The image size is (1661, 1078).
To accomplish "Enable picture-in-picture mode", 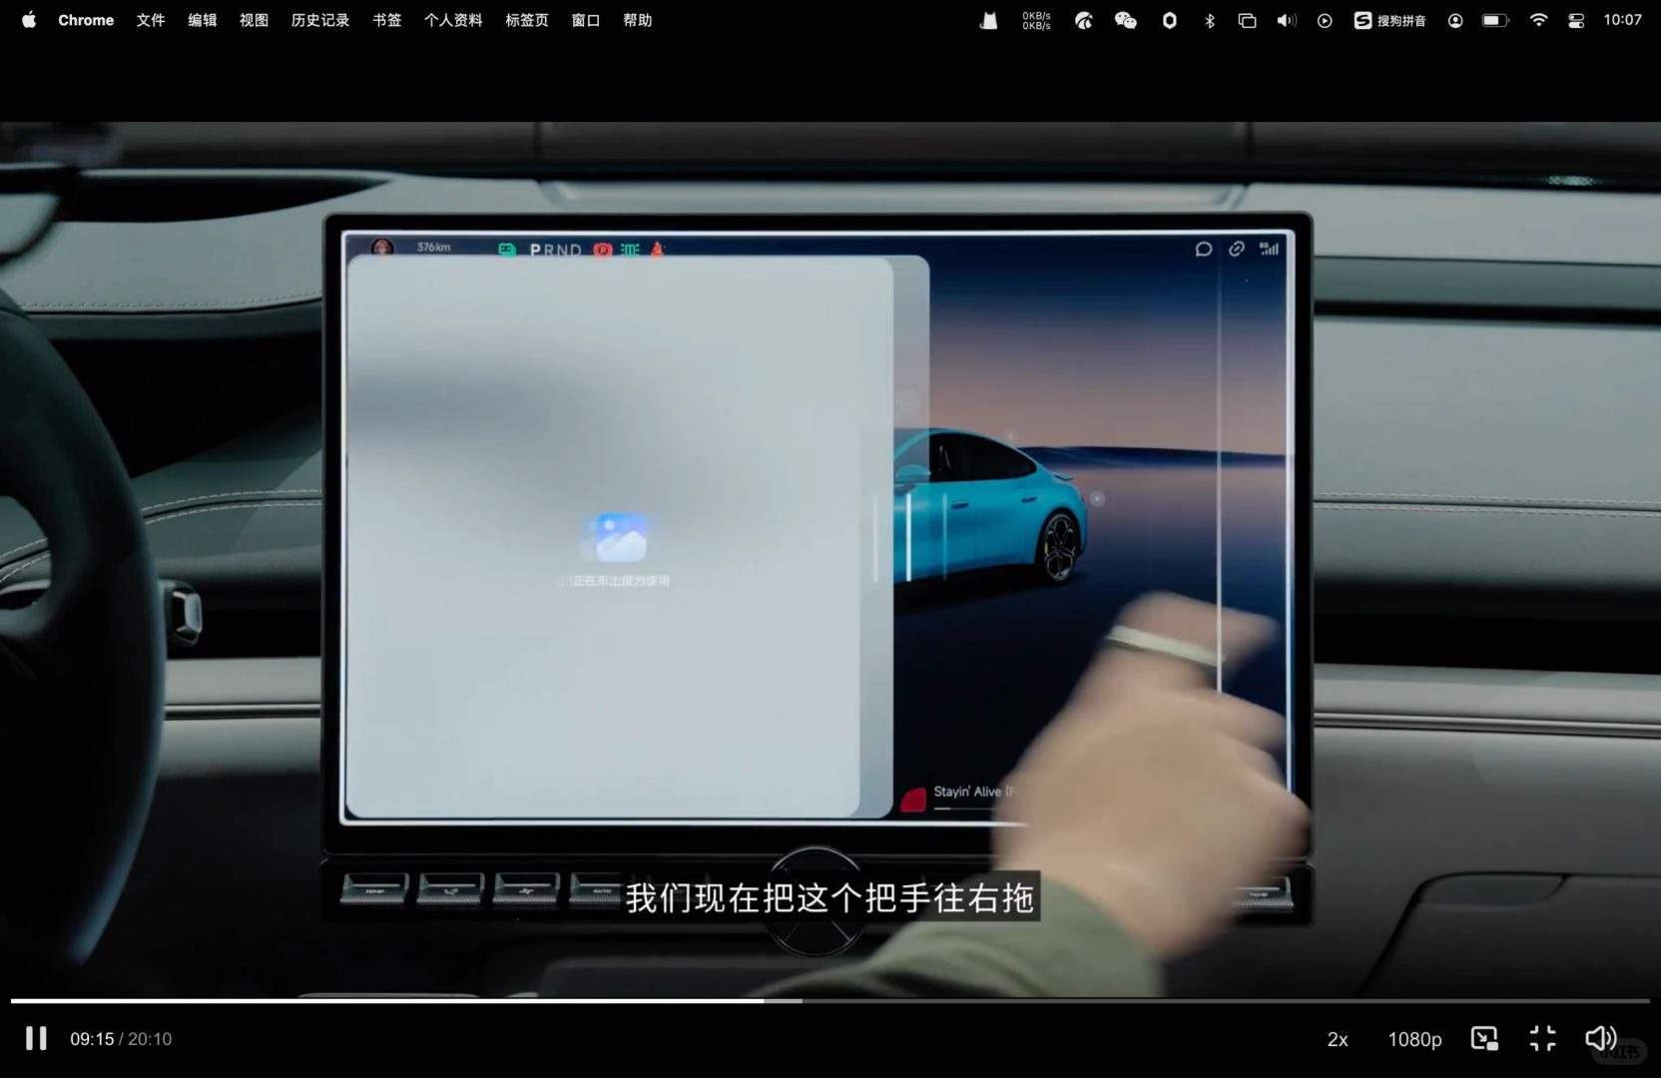I will [1484, 1038].
